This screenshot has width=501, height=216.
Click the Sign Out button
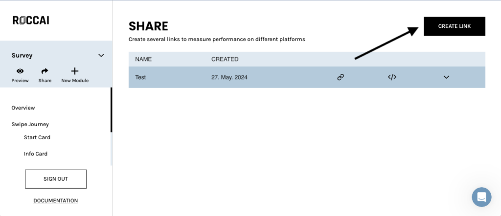56,179
